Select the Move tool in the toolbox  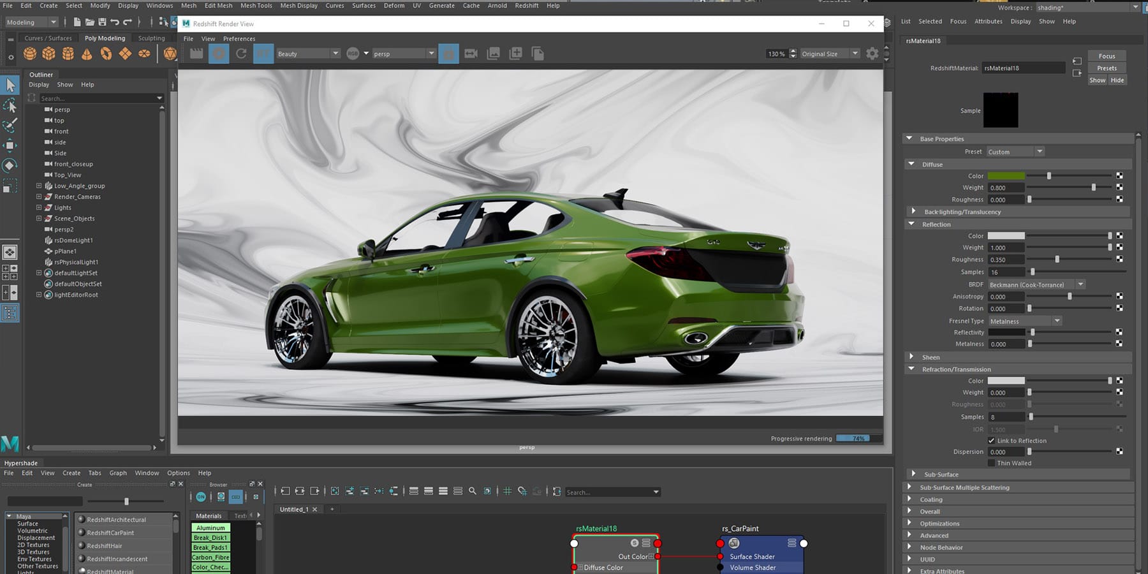point(10,145)
